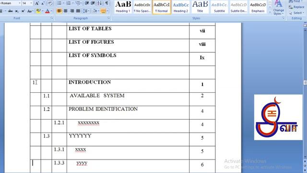Viewport: 307px width, 173px height.
Task: Expand the font color dropdown arrow
Action: click(51, 11)
